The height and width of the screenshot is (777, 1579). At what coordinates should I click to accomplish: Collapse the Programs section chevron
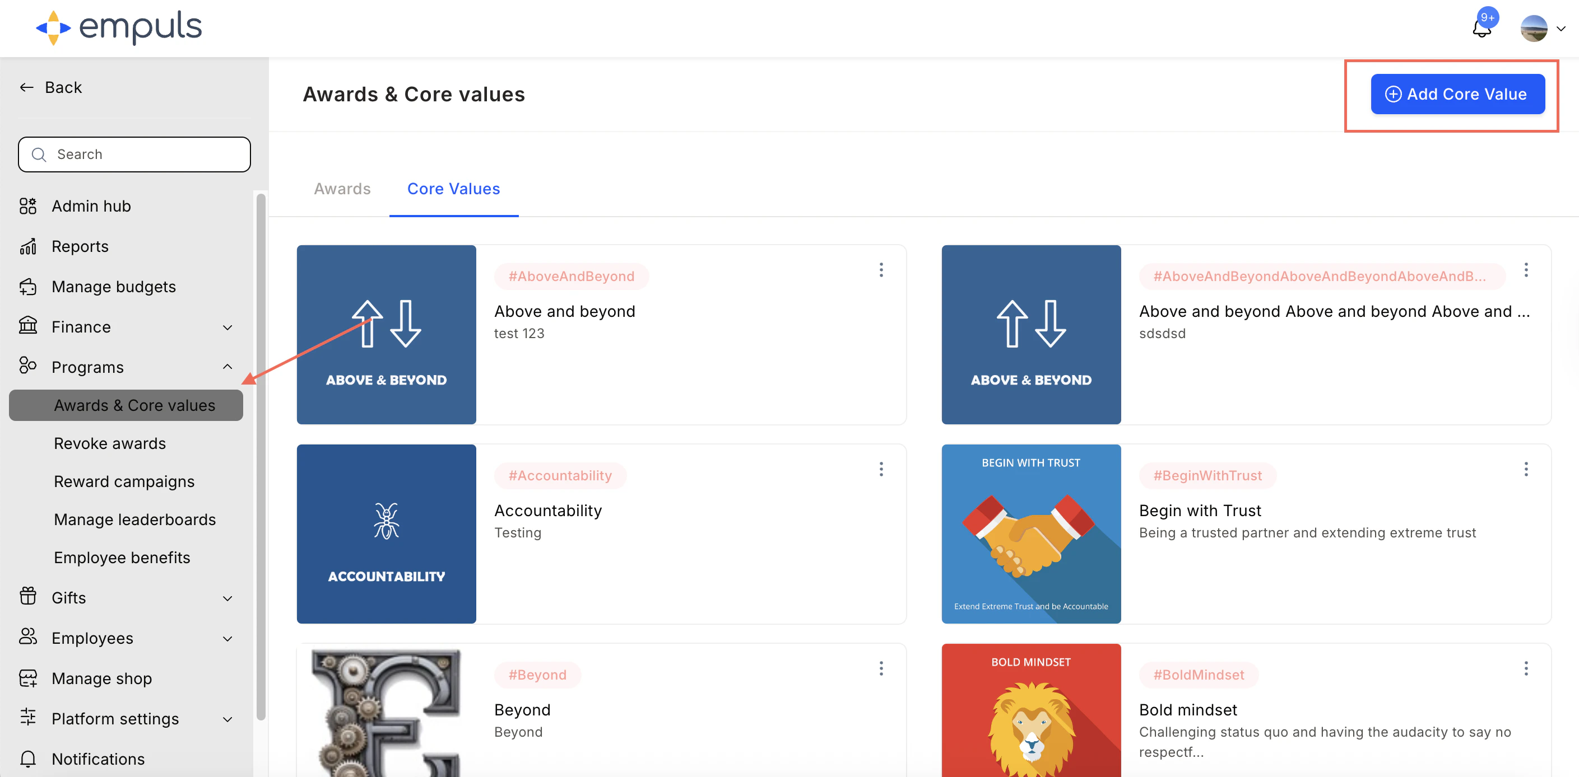(227, 367)
